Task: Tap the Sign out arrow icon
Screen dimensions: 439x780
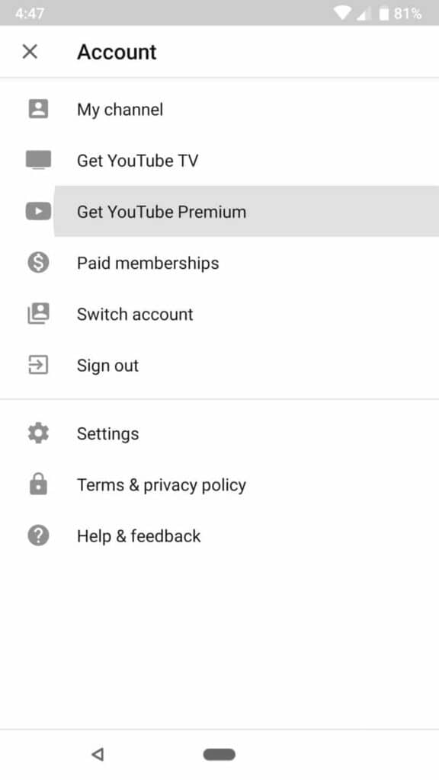Action: pyautogui.click(x=38, y=365)
